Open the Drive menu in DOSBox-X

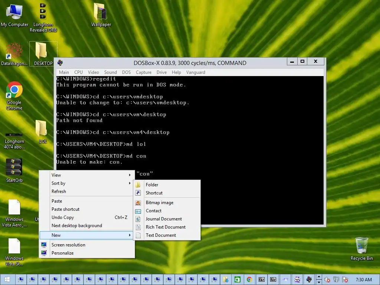click(x=162, y=72)
